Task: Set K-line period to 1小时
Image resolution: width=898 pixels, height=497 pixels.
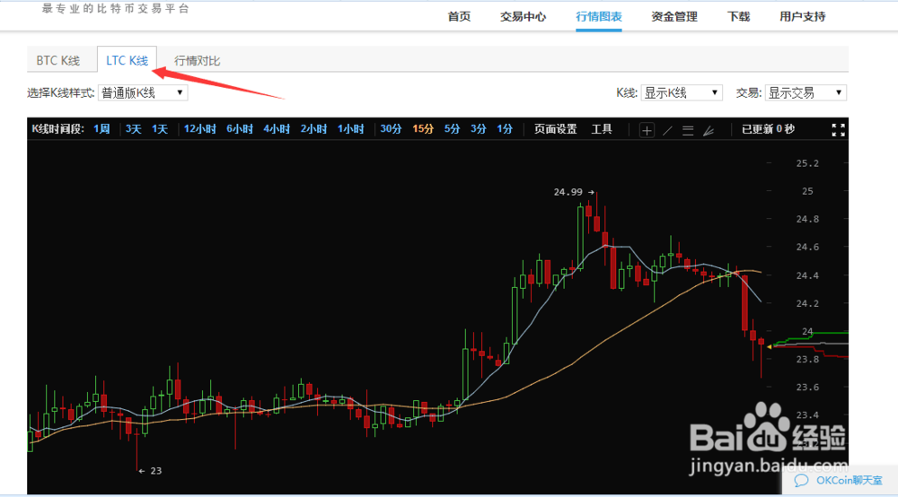Action: click(350, 129)
